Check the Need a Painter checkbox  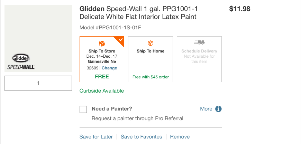83,109
